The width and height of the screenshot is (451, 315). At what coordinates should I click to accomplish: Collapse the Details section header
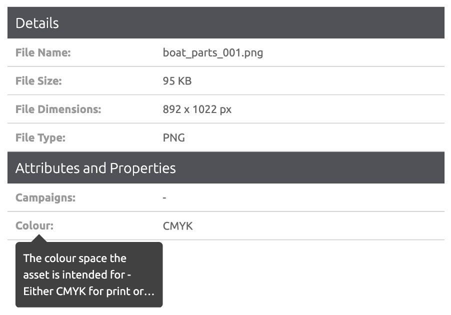[x=225, y=23]
